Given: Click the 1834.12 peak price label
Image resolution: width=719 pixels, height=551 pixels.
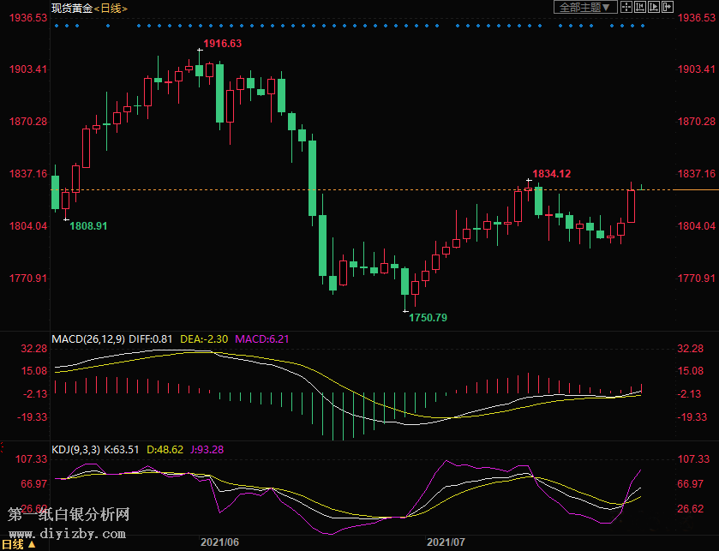Looking at the screenshot, I should (551, 174).
